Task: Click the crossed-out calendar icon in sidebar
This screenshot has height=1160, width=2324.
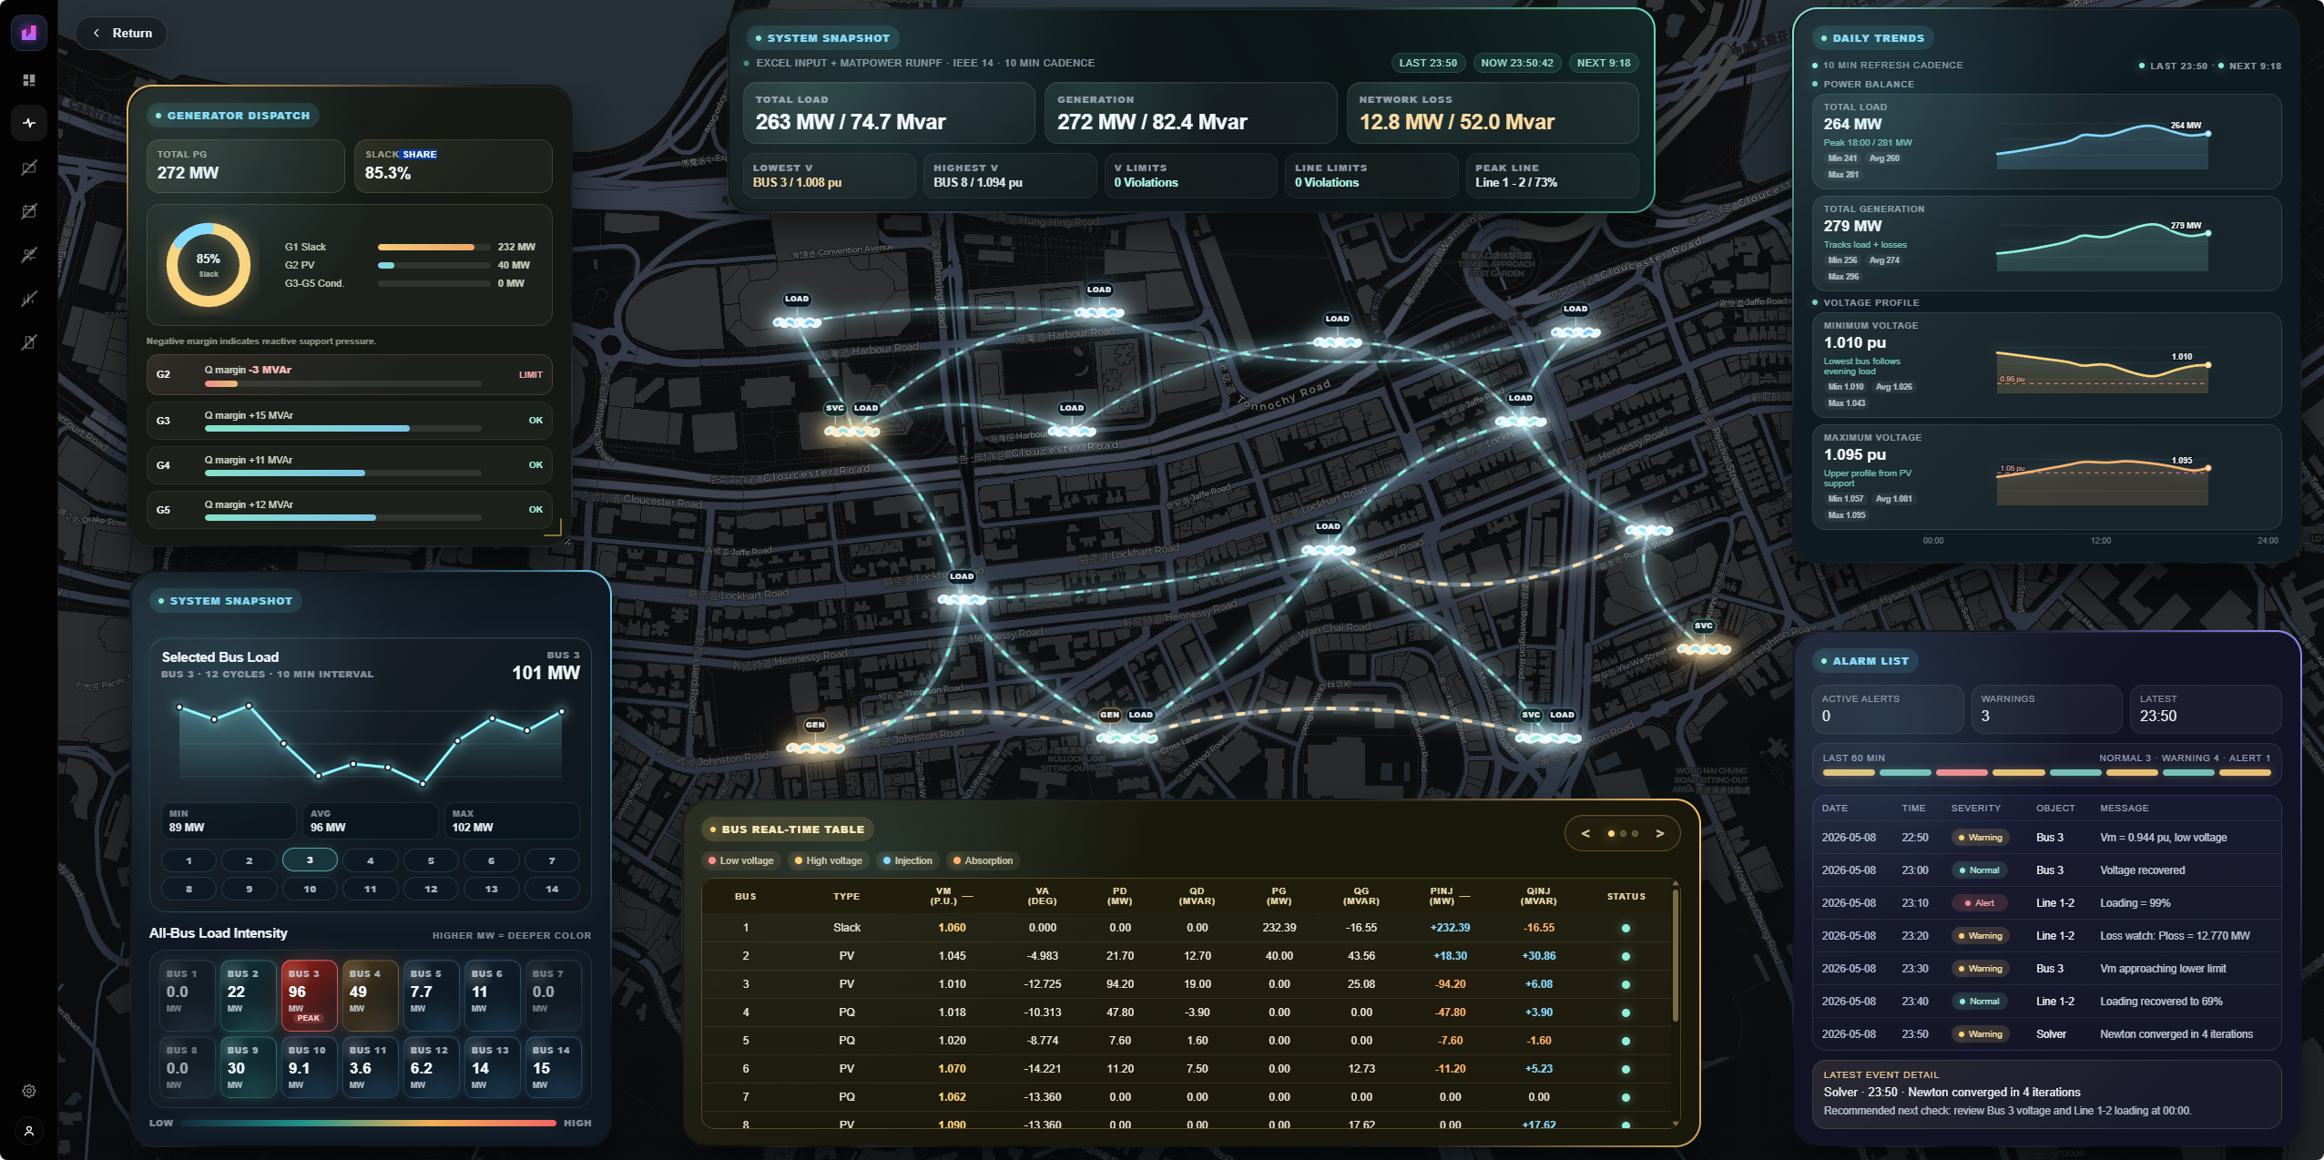Action: click(x=29, y=211)
